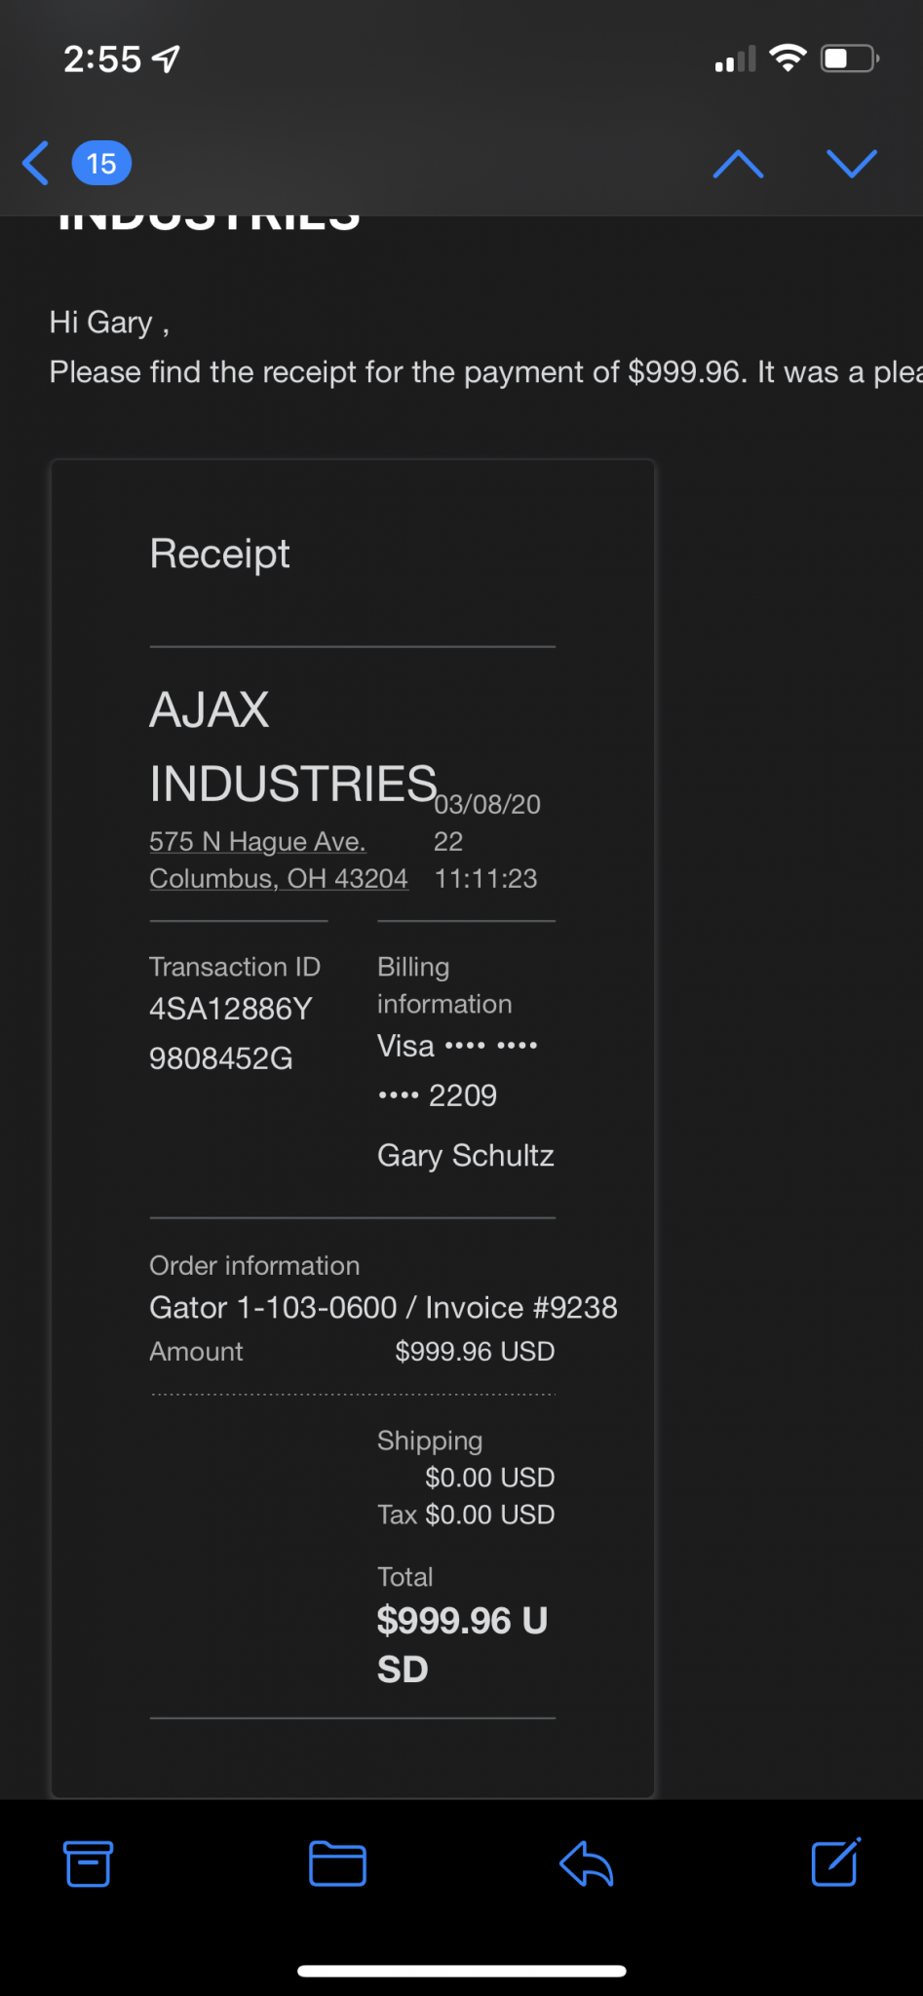Tap the 2:55 clock in status bar
The image size is (923, 1996).
(x=101, y=59)
